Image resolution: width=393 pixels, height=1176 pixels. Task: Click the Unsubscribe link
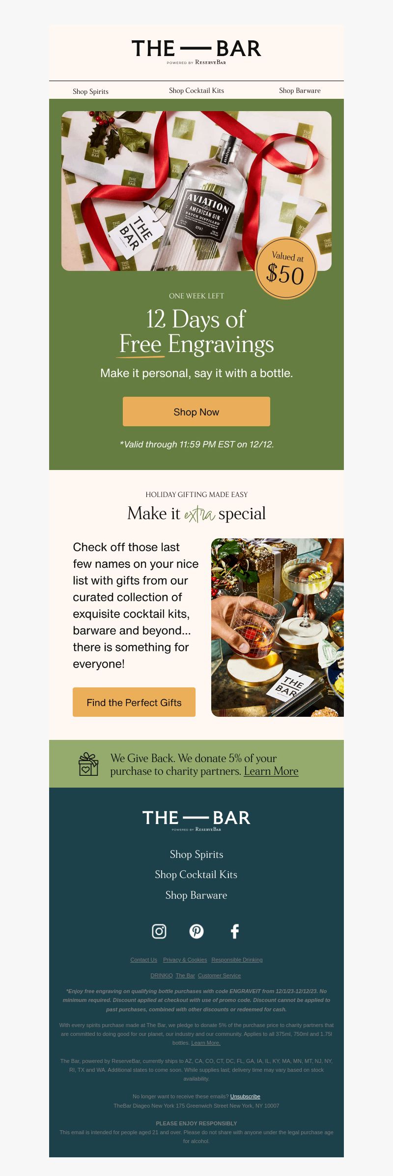point(245,1096)
